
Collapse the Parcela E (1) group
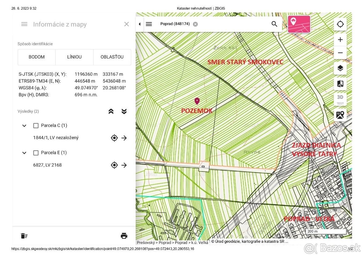click(24, 153)
